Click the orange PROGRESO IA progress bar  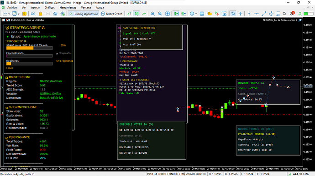(x=29, y=48)
